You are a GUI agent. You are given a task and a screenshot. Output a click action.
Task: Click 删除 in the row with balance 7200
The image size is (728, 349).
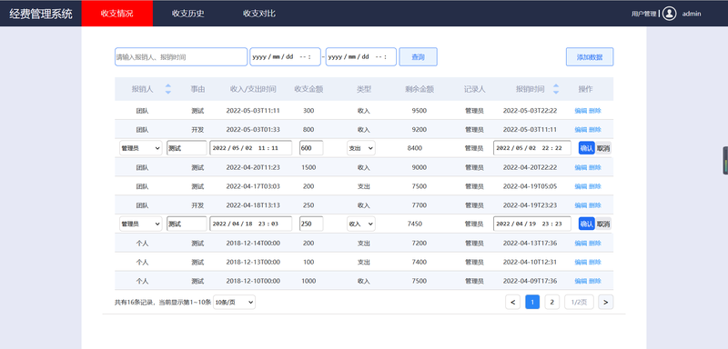[x=595, y=243]
